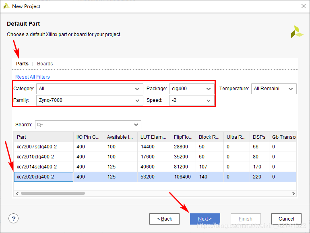Open the Temperature dropdown
Image resolution: width=310 pixels, height=233 pixels.
click(274, 89)
